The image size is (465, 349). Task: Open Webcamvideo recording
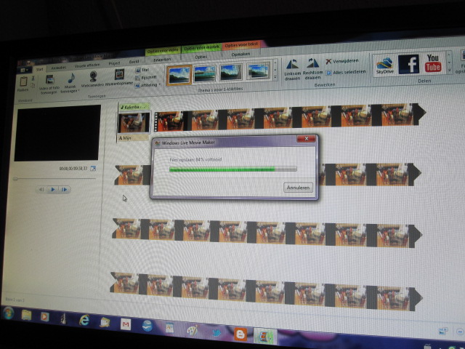(92, 79)
